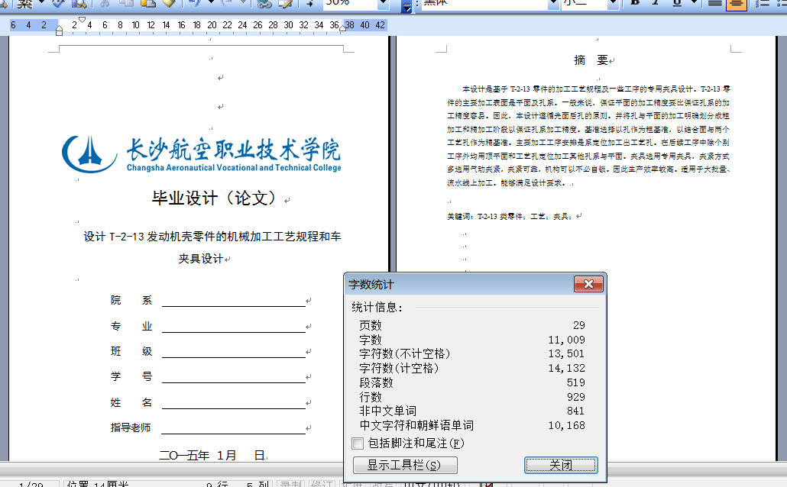Click the 页数 29 row in statistics
The width and height of the screenshot is (787, 487).
point(471,325)
